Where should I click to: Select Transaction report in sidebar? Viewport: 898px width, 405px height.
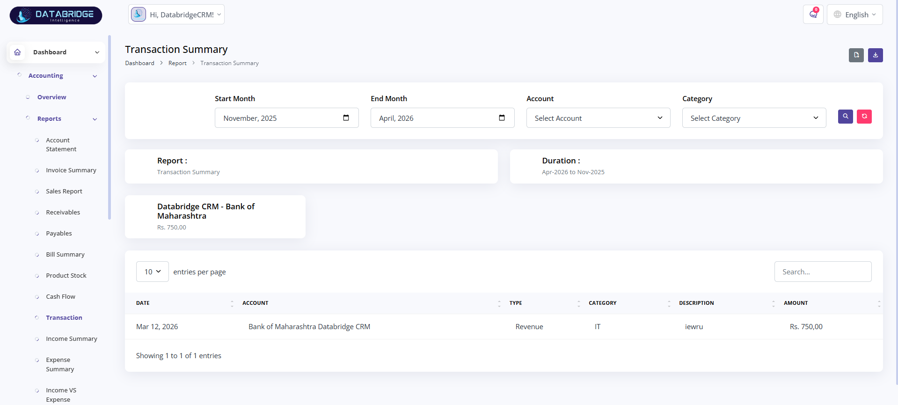coord(64,318)
